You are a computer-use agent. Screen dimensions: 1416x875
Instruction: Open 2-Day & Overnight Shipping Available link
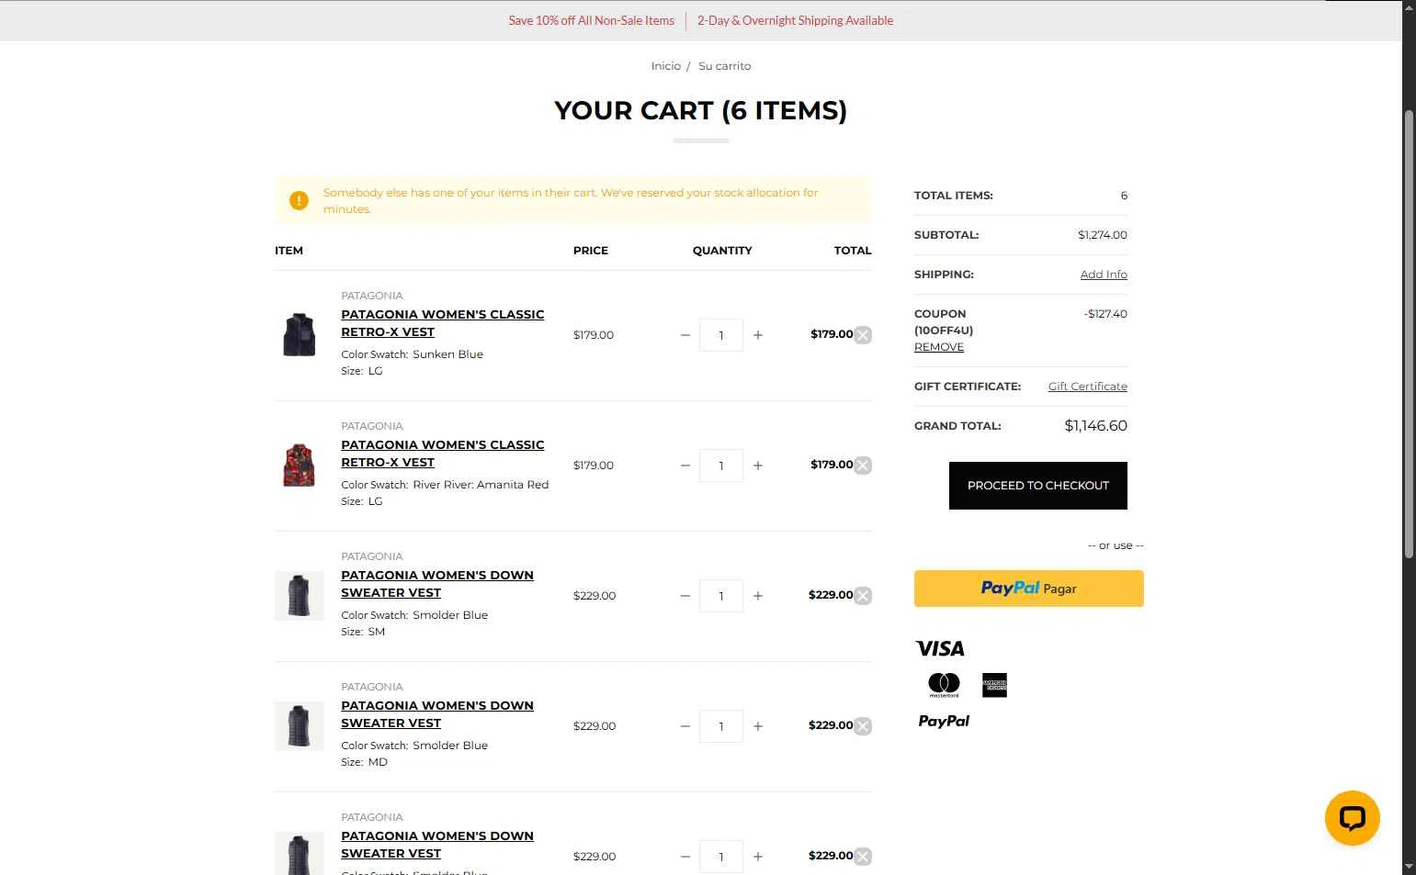point(795,20)
